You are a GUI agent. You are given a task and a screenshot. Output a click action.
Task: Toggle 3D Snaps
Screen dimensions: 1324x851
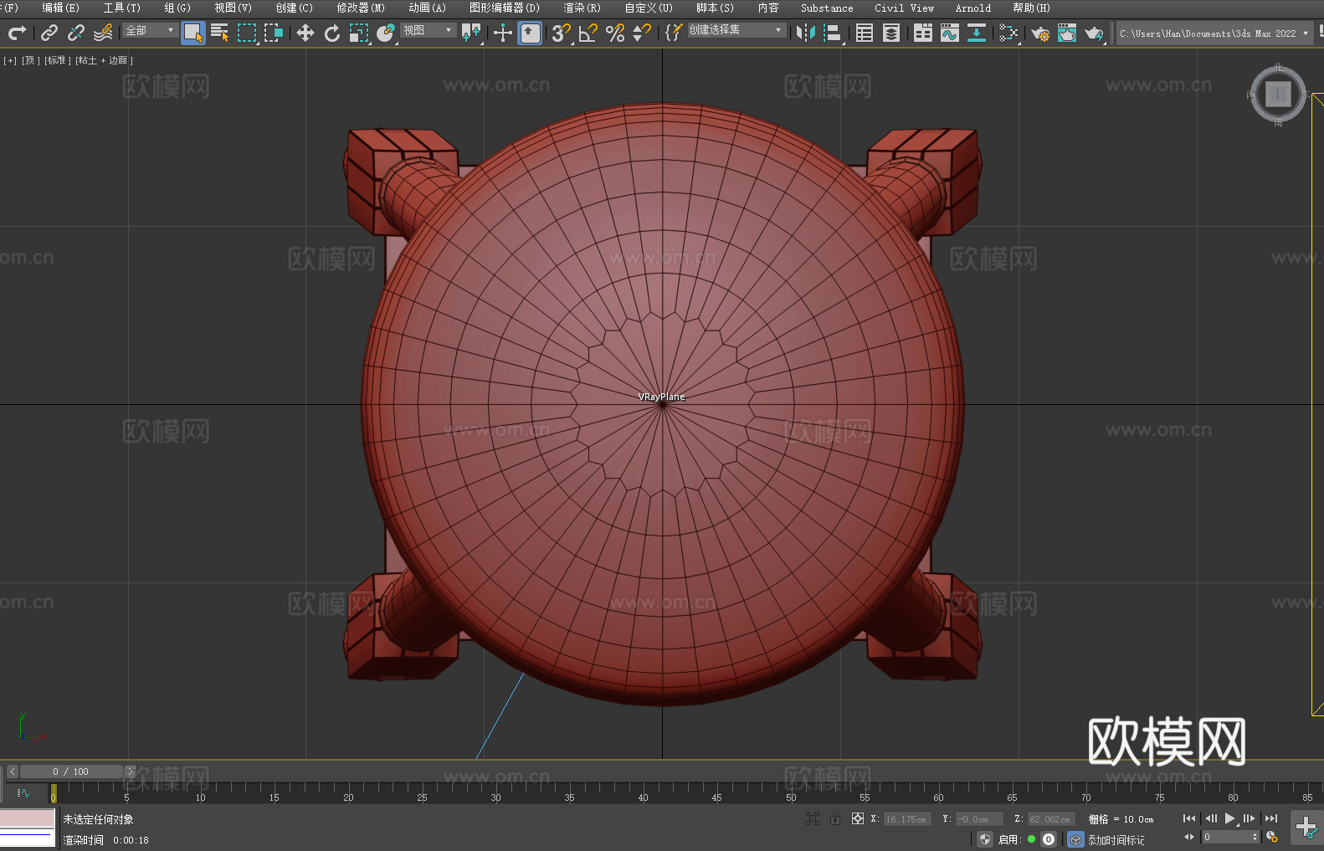pyautogui.click(x=562, y=33)
